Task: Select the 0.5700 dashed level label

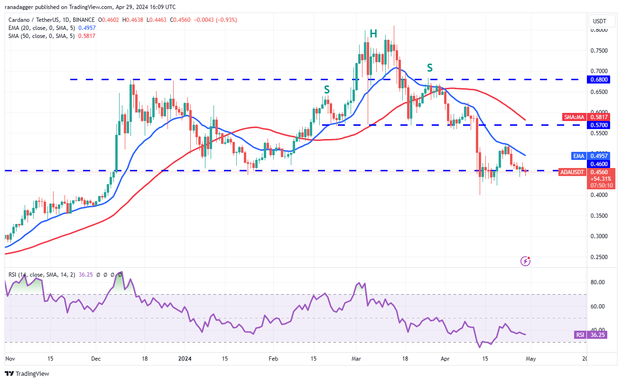Action: 599,125
